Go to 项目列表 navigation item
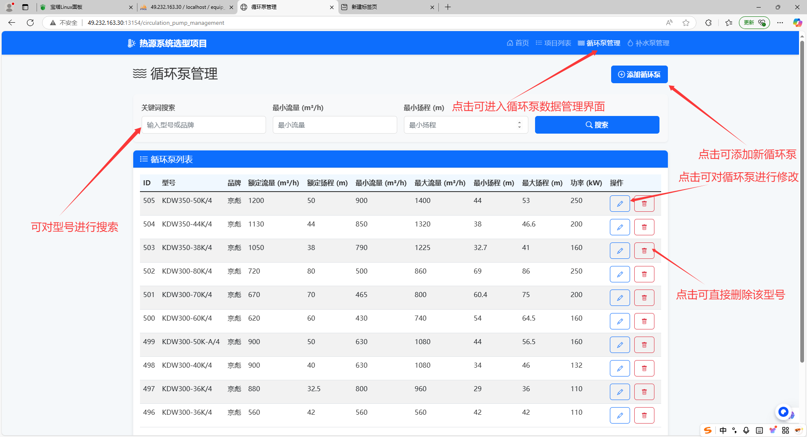The height and width of the screenshot is (437, 807). coord(553,43)
